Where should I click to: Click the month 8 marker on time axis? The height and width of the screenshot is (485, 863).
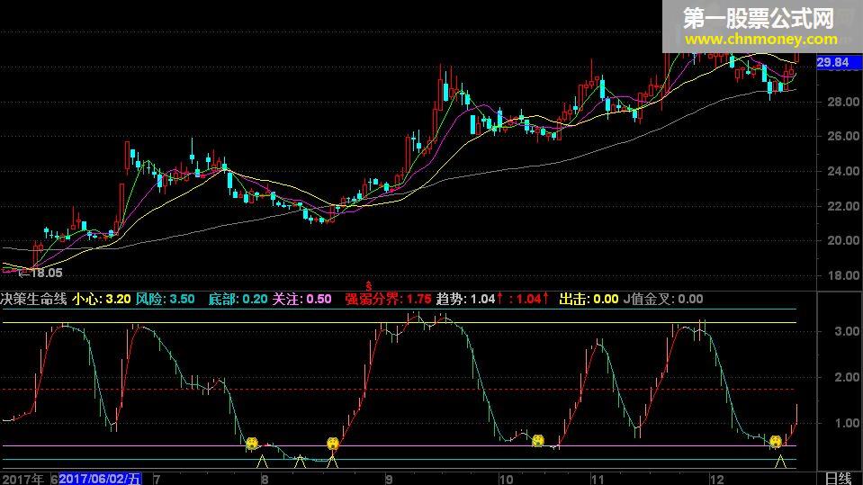click(265, 479)
